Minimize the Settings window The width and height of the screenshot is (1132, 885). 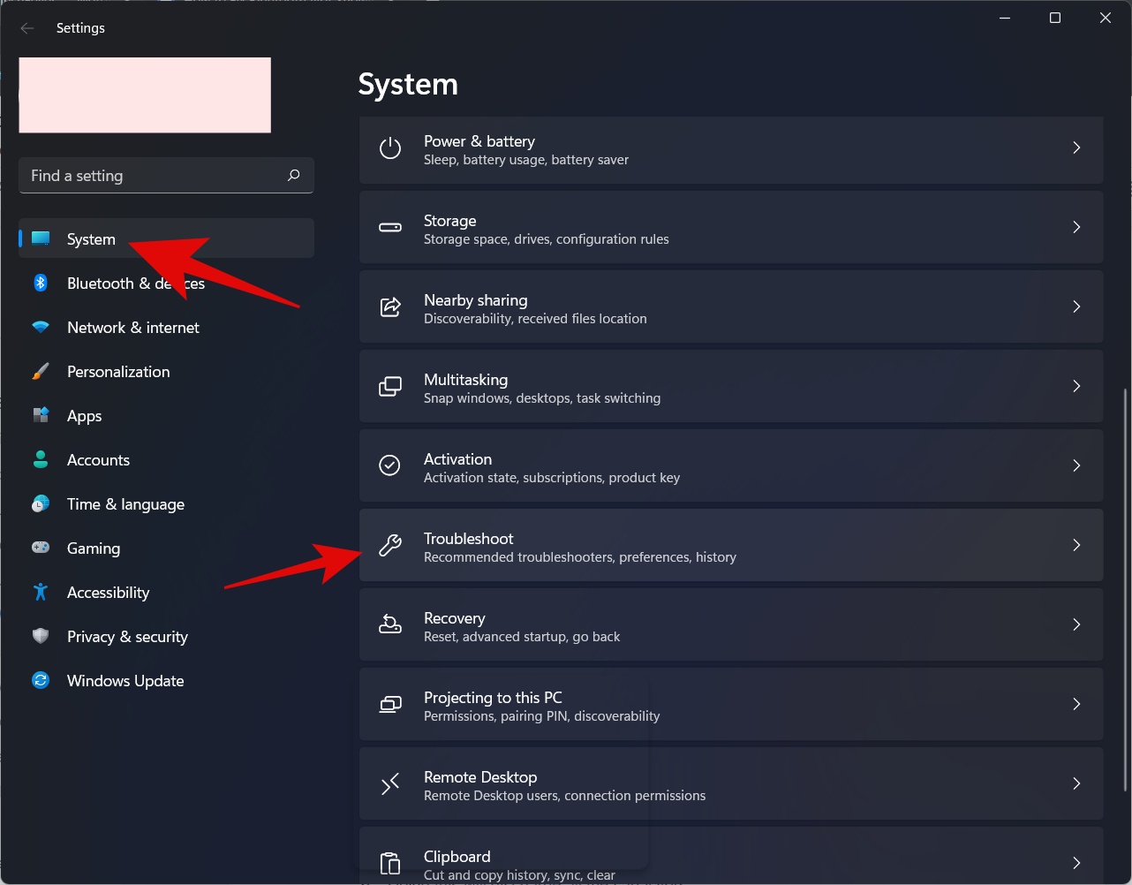(1005, 18)
